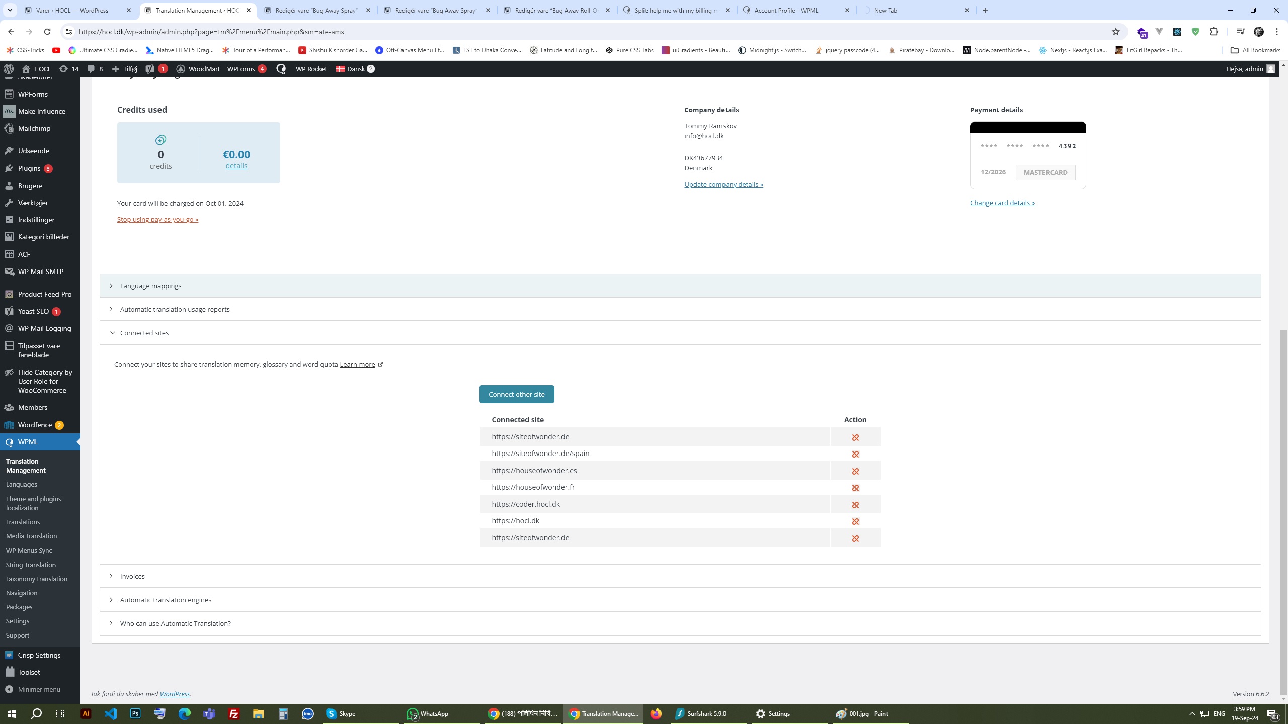This screenshot has height=724, width=1288.
Task: Open Languages submenu under WPML
Action: pyautogui.click(x=22, y=484)
